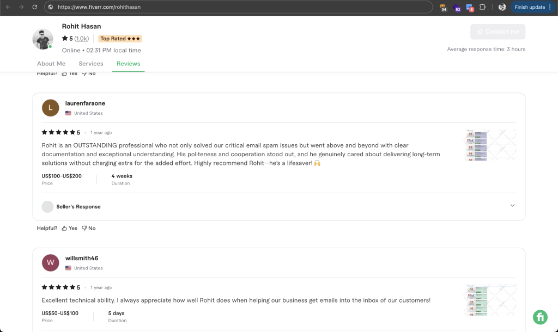Select the Reviews tab
This screenshot has height=332, width=558.
[128, 63]
